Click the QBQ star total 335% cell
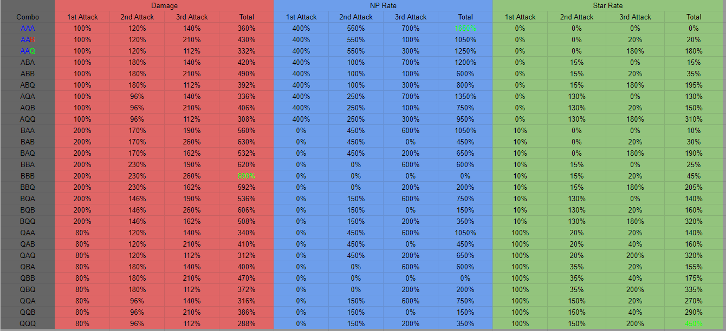This screenshot has width=726, height=331. pyautogui.click(x=693, y=289)
